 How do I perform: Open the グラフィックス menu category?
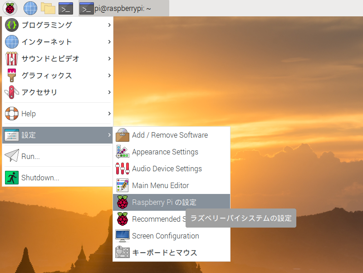pos(58,75)
